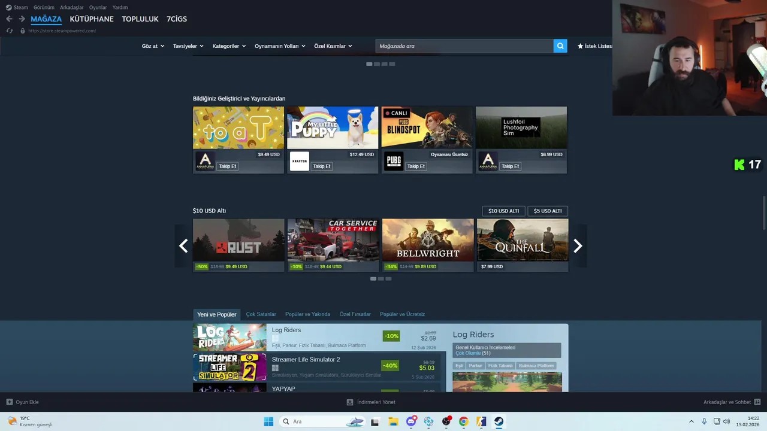Open File Explorer from the taskbar
This screenshot has width=767, height=431.
[393, 421]
